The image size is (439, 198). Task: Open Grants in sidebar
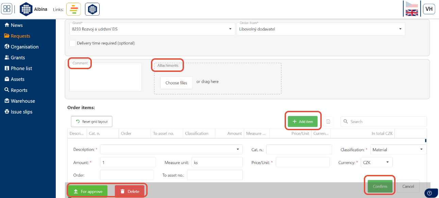(x=18, y=58)
